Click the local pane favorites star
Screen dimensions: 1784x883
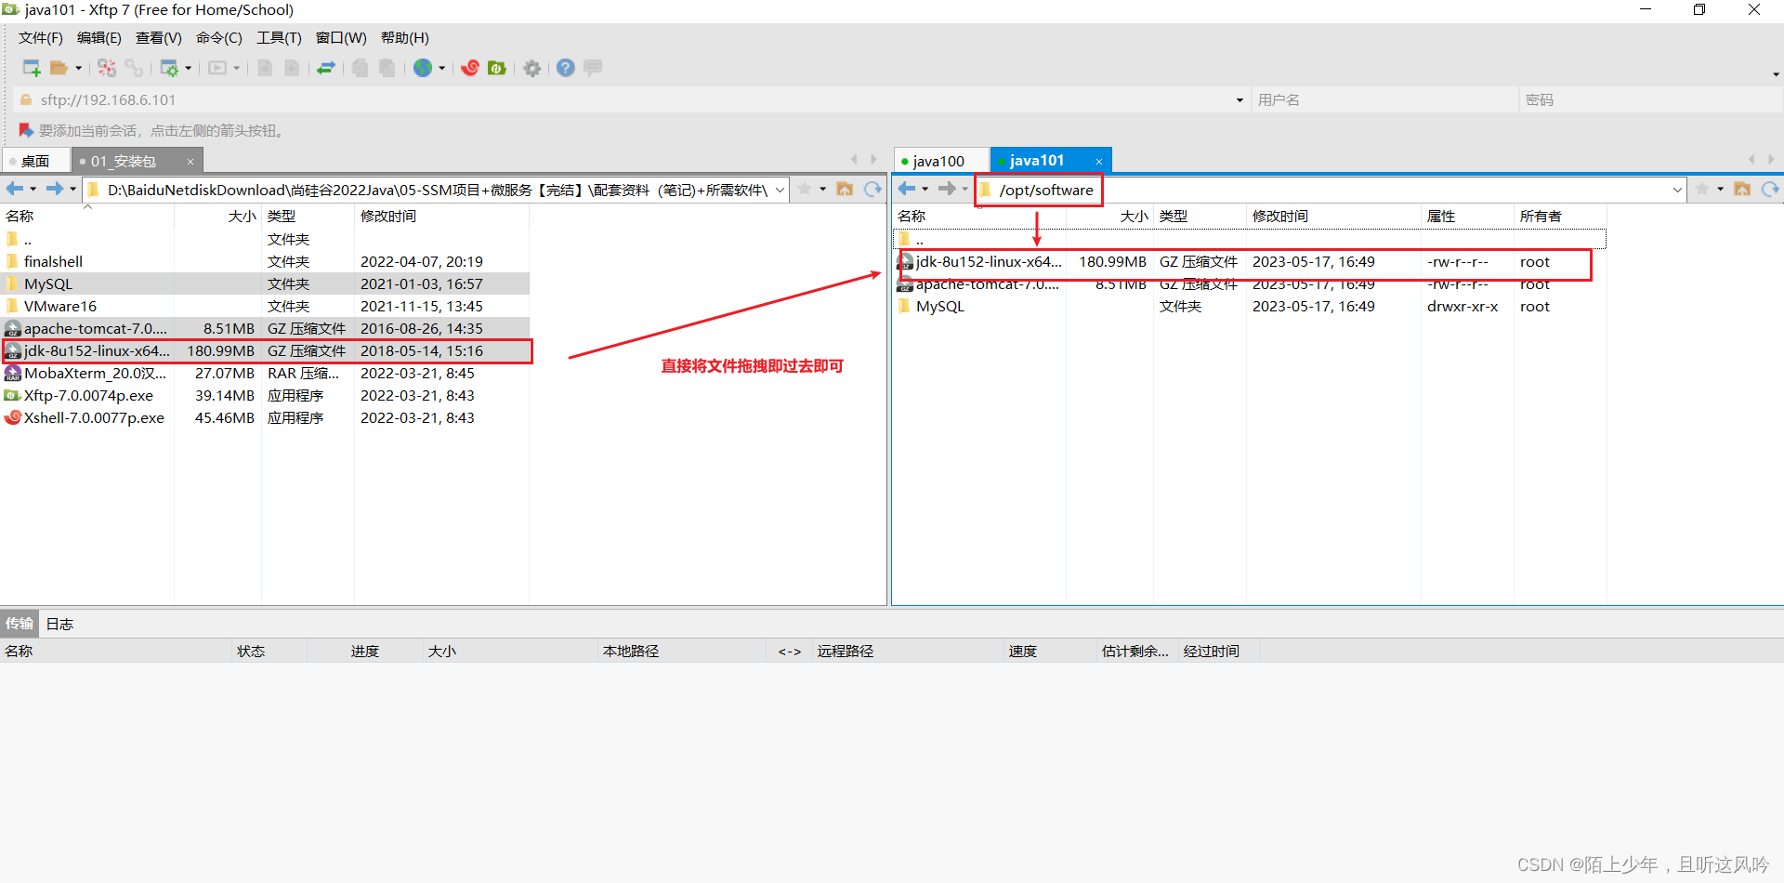click(805, 189)
